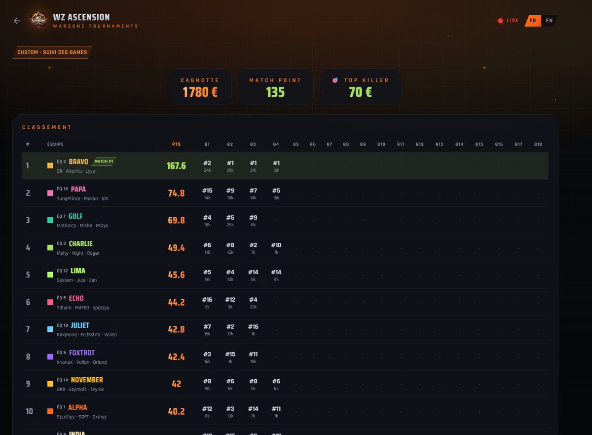Viewport: 592px width, 435px height.
Task: Open Custom · Suivi des games tag
Action: tap(52, 52)
